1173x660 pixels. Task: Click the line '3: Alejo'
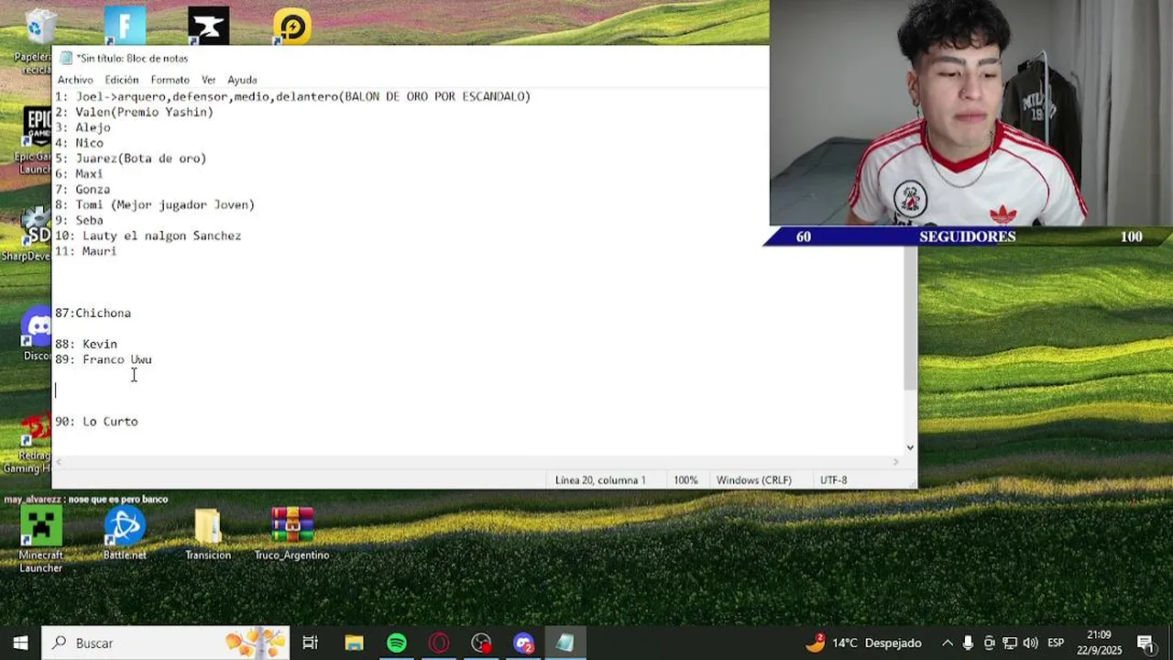pos(82,127)
